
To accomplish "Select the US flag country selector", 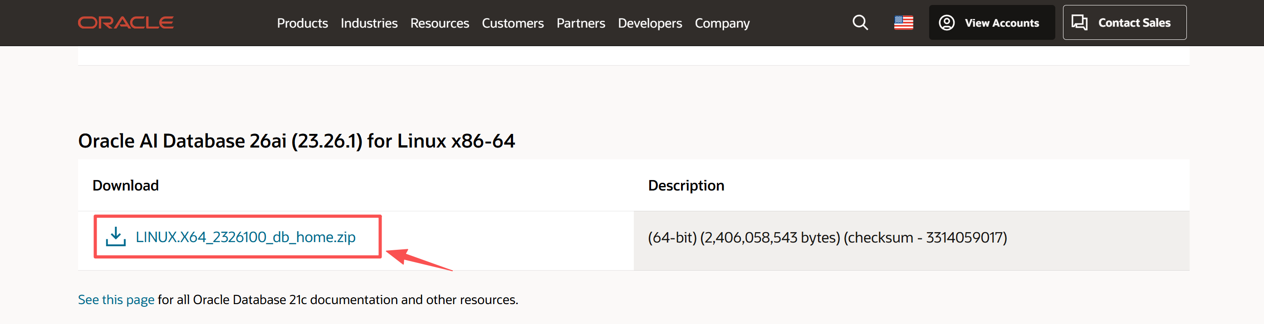I will [x=903, y=23].
